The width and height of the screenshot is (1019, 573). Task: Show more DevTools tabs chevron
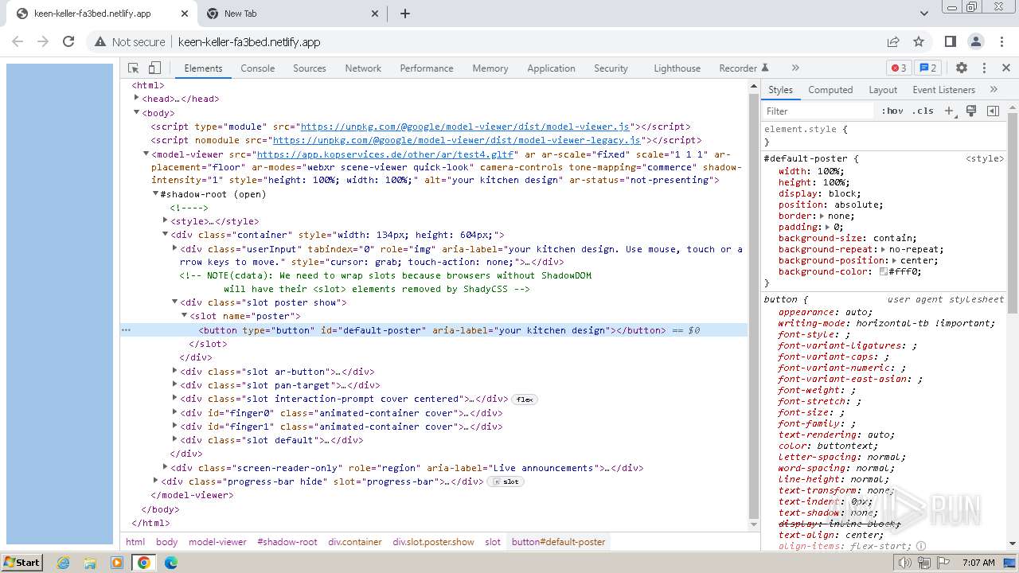(795, 68)
